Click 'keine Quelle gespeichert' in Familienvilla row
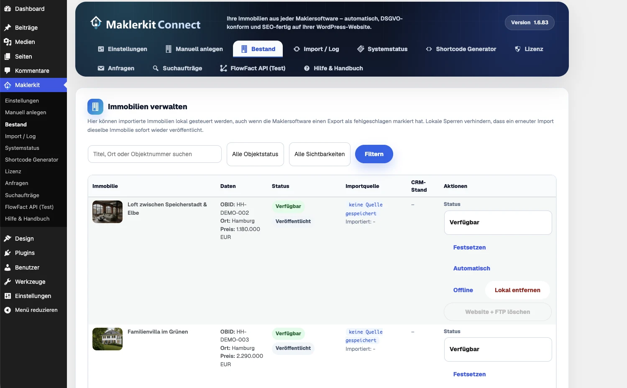Viewport: 627px width, 388px height. pyautogui.click(x=364, y=336)
